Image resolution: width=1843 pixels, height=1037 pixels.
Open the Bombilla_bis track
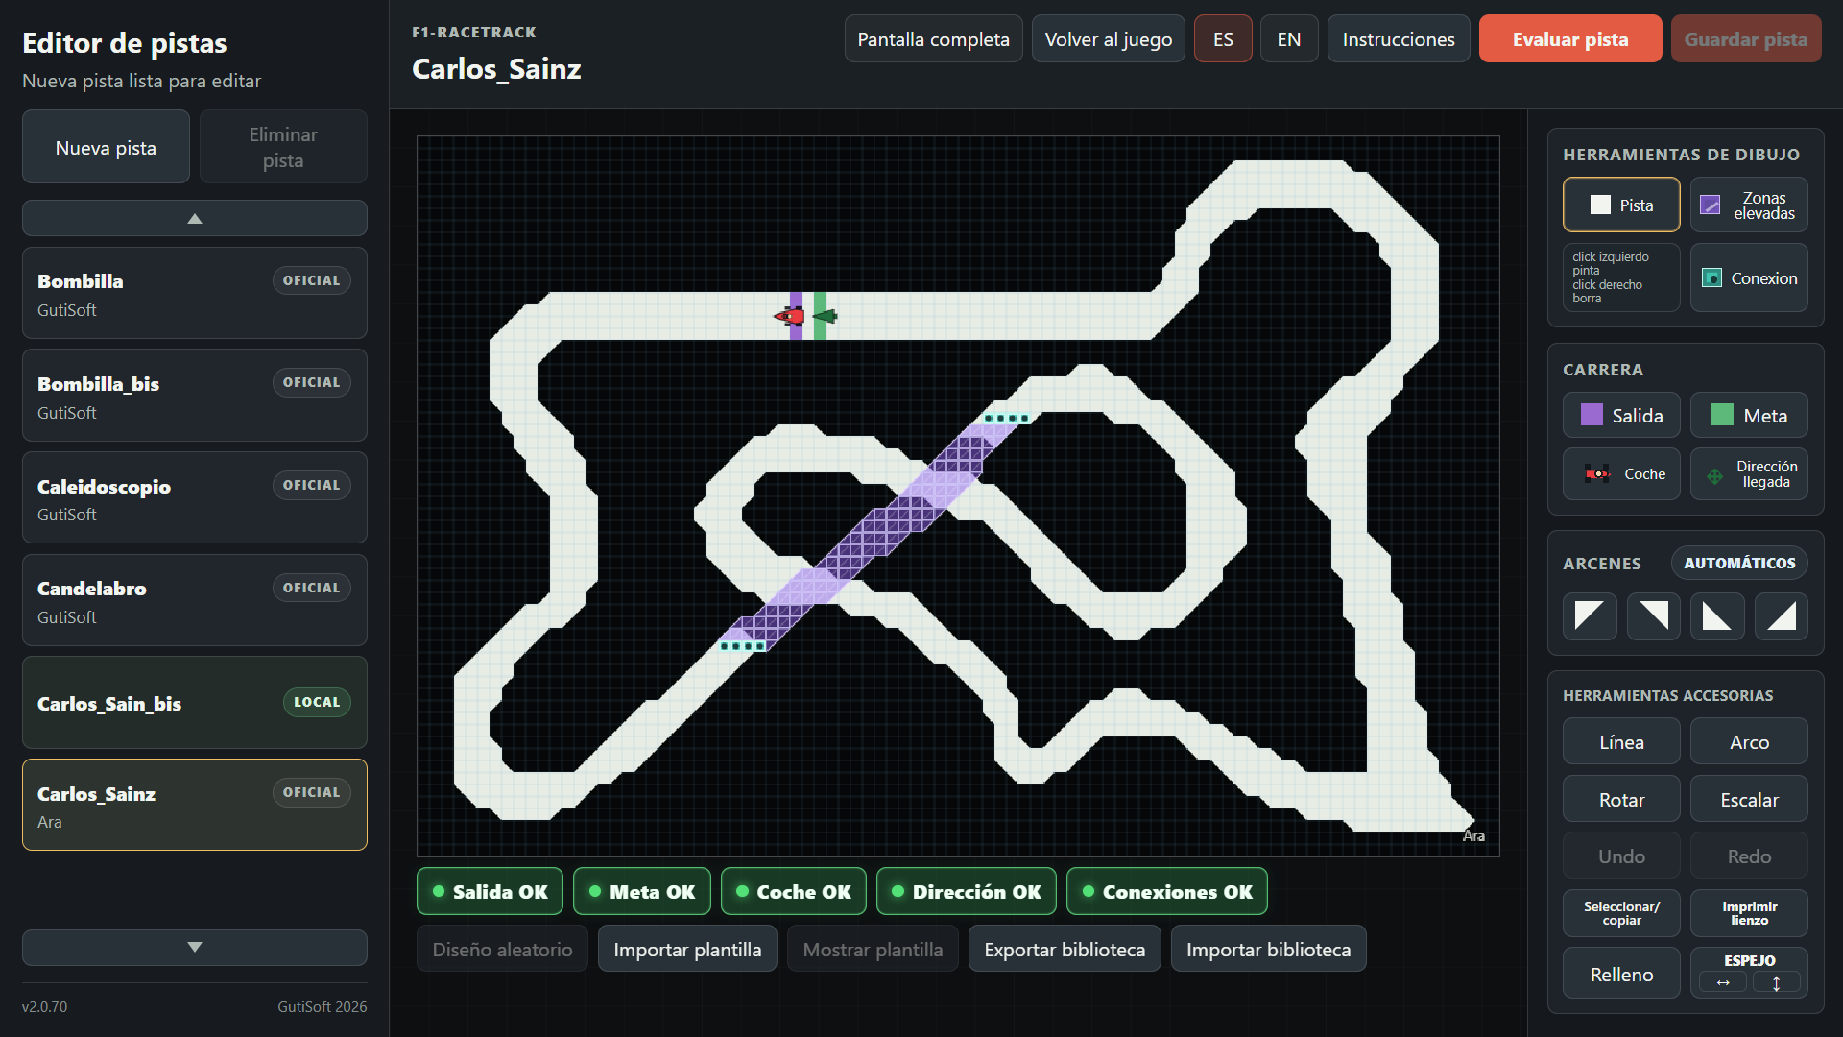(195, 396)
